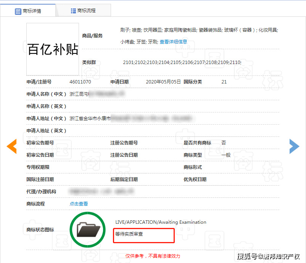The width and height of the screenshot is (306, 263).
Task: Select the 商品/服务 label
Action: coord(92,36)
